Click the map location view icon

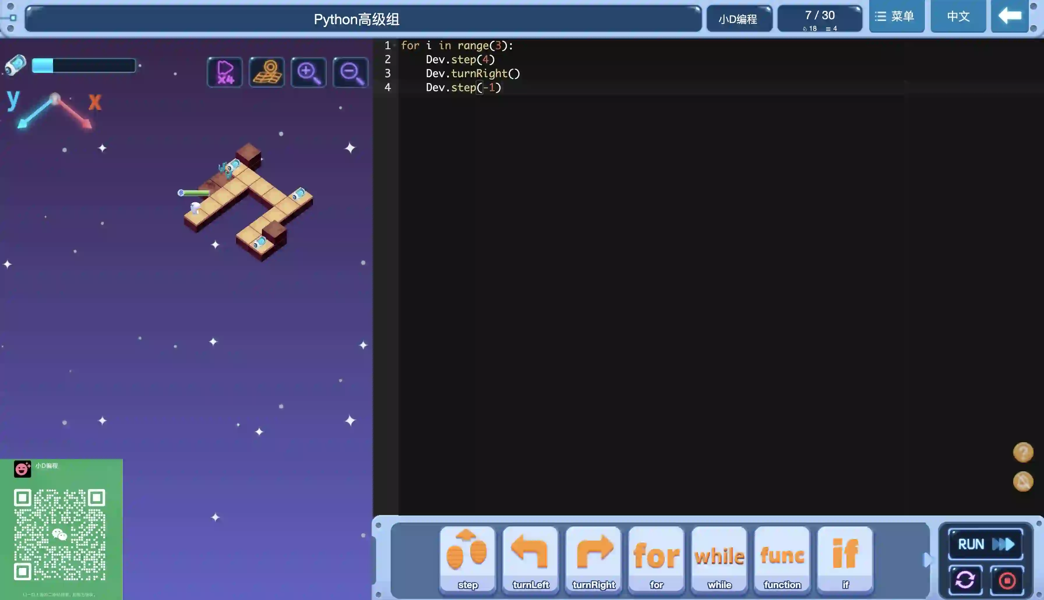pyautogui.click(x=267, y=72)
